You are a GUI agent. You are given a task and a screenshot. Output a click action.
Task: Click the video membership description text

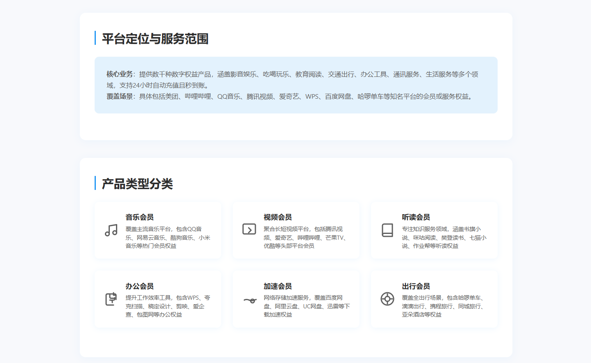click(306, 238)
